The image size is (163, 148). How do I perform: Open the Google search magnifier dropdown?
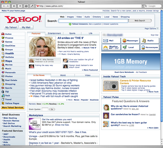146,6
